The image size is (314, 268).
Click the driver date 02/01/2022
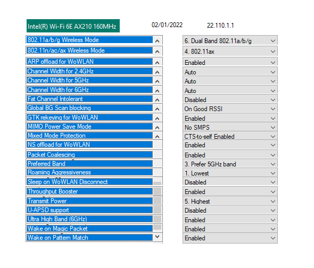pos(167,25)
